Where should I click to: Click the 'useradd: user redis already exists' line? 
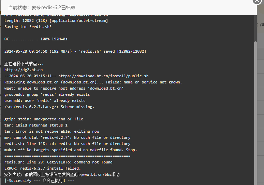[x=45, y=101]
